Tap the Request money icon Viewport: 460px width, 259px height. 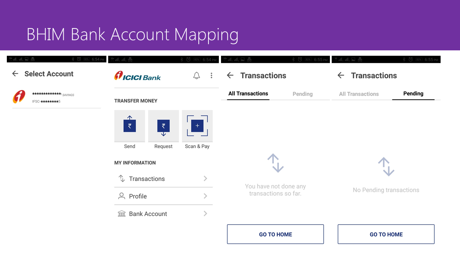coord(163,126)
